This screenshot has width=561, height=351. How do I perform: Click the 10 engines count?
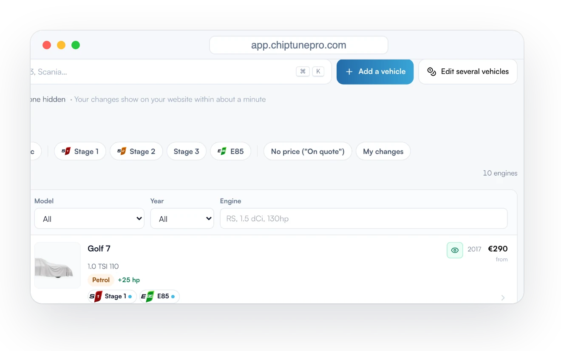click(x=500, y=173)
